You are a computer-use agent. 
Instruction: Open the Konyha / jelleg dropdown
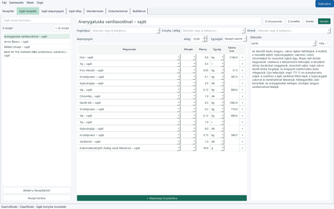[x=243, y=31]
